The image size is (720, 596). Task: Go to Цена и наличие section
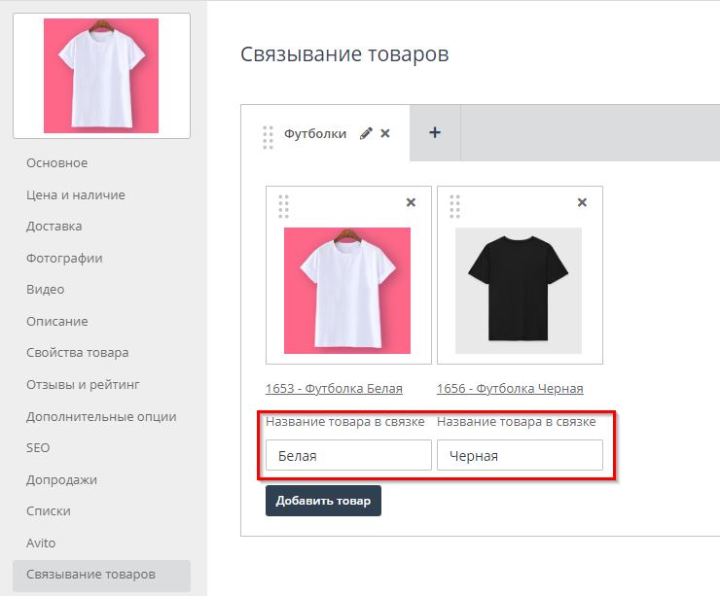click(x=76, y=194)
